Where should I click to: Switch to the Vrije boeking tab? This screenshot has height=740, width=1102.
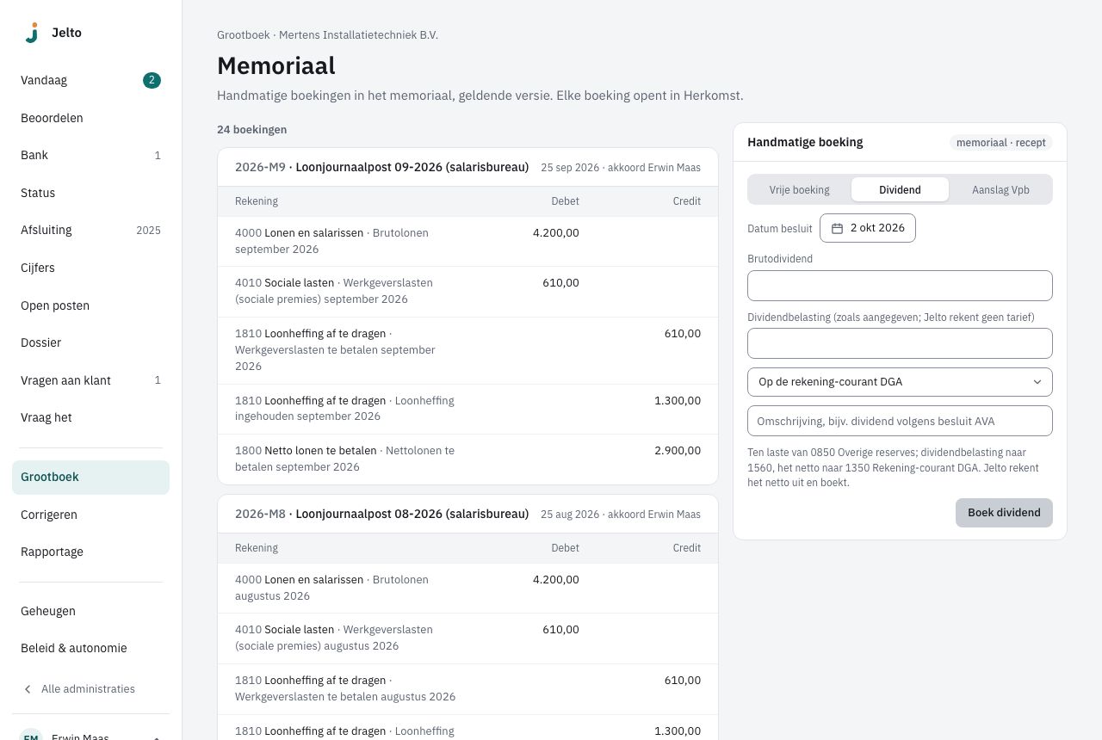coord(800,190)
